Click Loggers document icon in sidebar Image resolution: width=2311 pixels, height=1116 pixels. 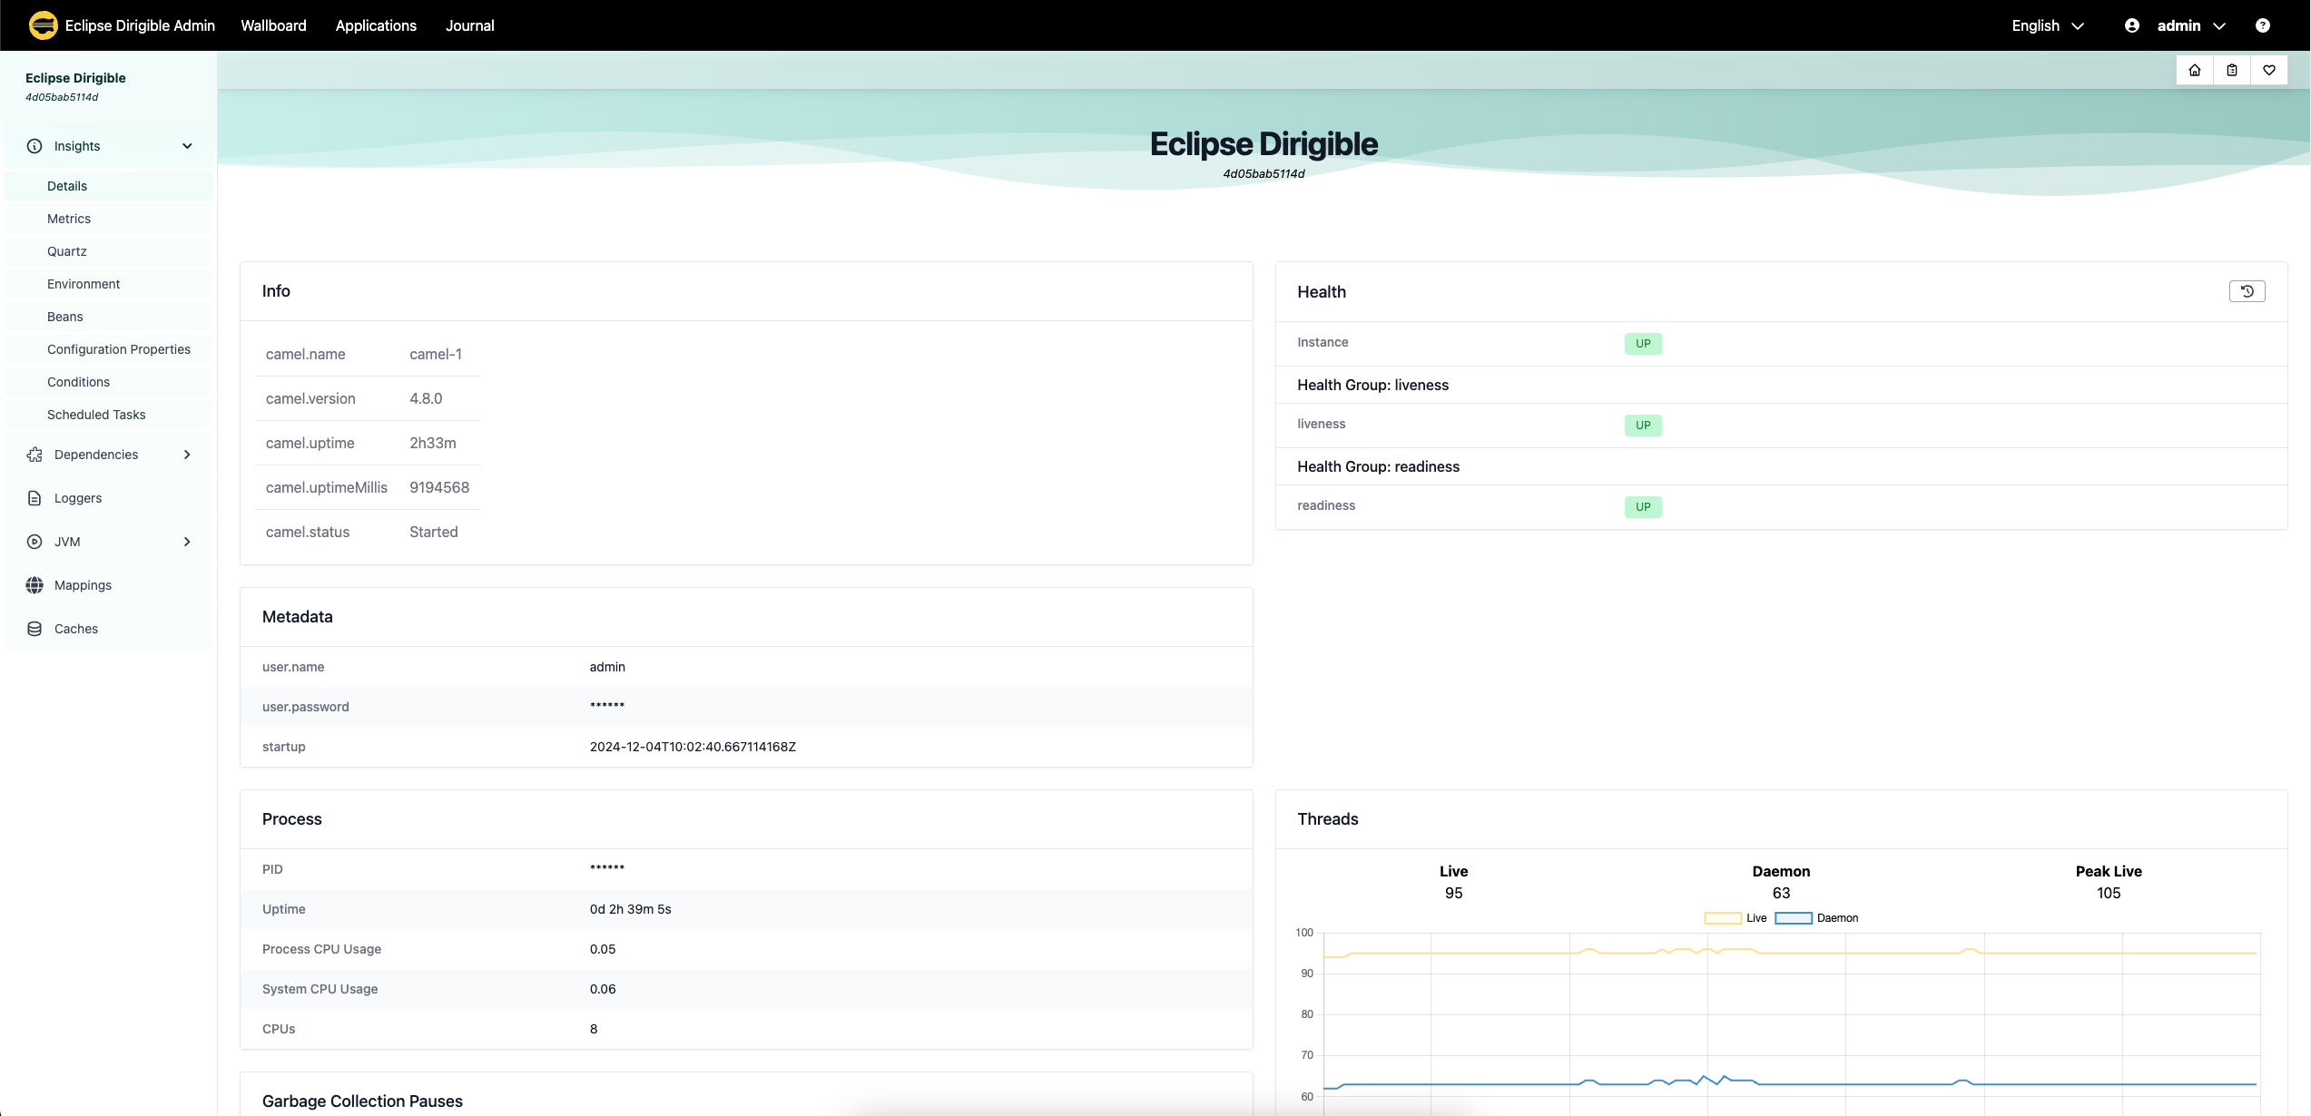(34, 498)
